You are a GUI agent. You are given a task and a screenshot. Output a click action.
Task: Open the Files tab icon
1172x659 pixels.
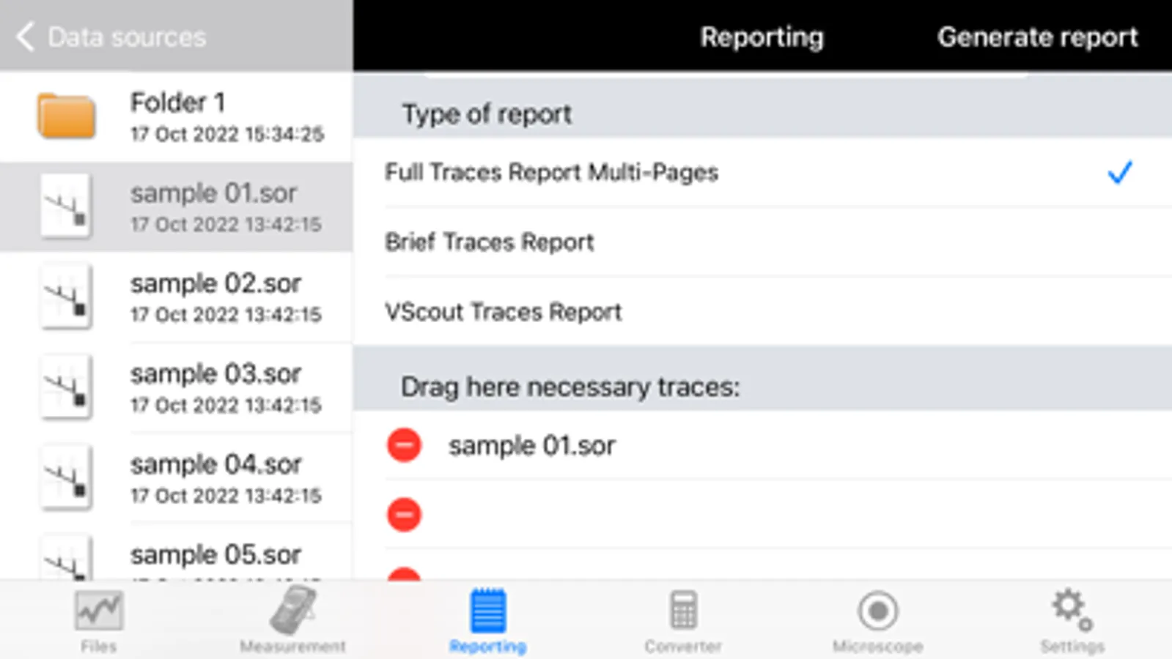point(98,611)
